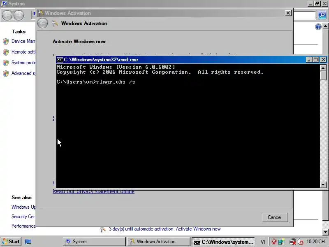
Task: Click the System window forward arrow
Action: [x=19, y=15]
